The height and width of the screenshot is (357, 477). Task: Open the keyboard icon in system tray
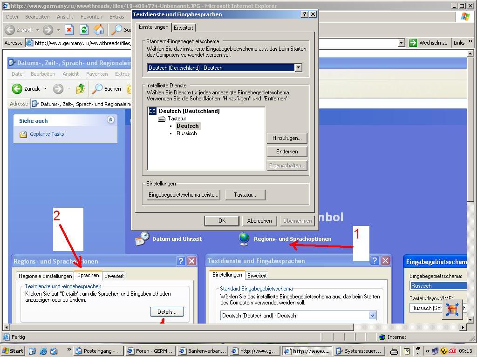(x=394, y=351)
